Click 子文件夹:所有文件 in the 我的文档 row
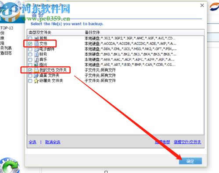 (x=100, y=70)
